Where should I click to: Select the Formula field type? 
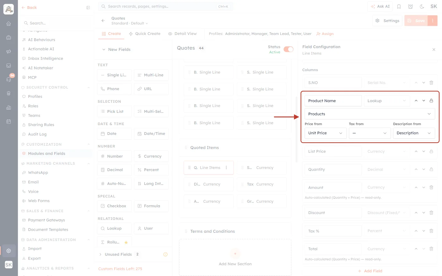pyautogui.click(x=151, y=206)
